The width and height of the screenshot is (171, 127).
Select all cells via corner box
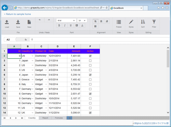[x=4, y=46]
